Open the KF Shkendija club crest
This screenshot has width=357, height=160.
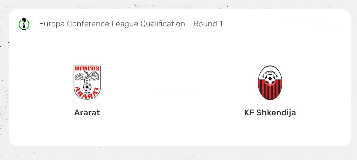click(270, 82)
